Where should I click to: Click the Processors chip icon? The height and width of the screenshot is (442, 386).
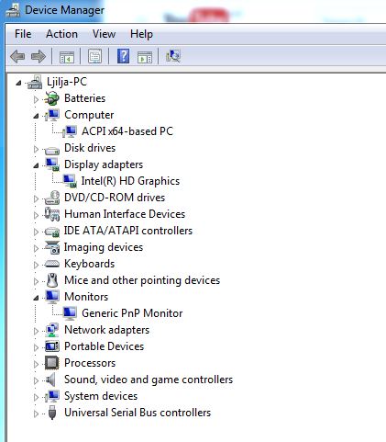51,363
